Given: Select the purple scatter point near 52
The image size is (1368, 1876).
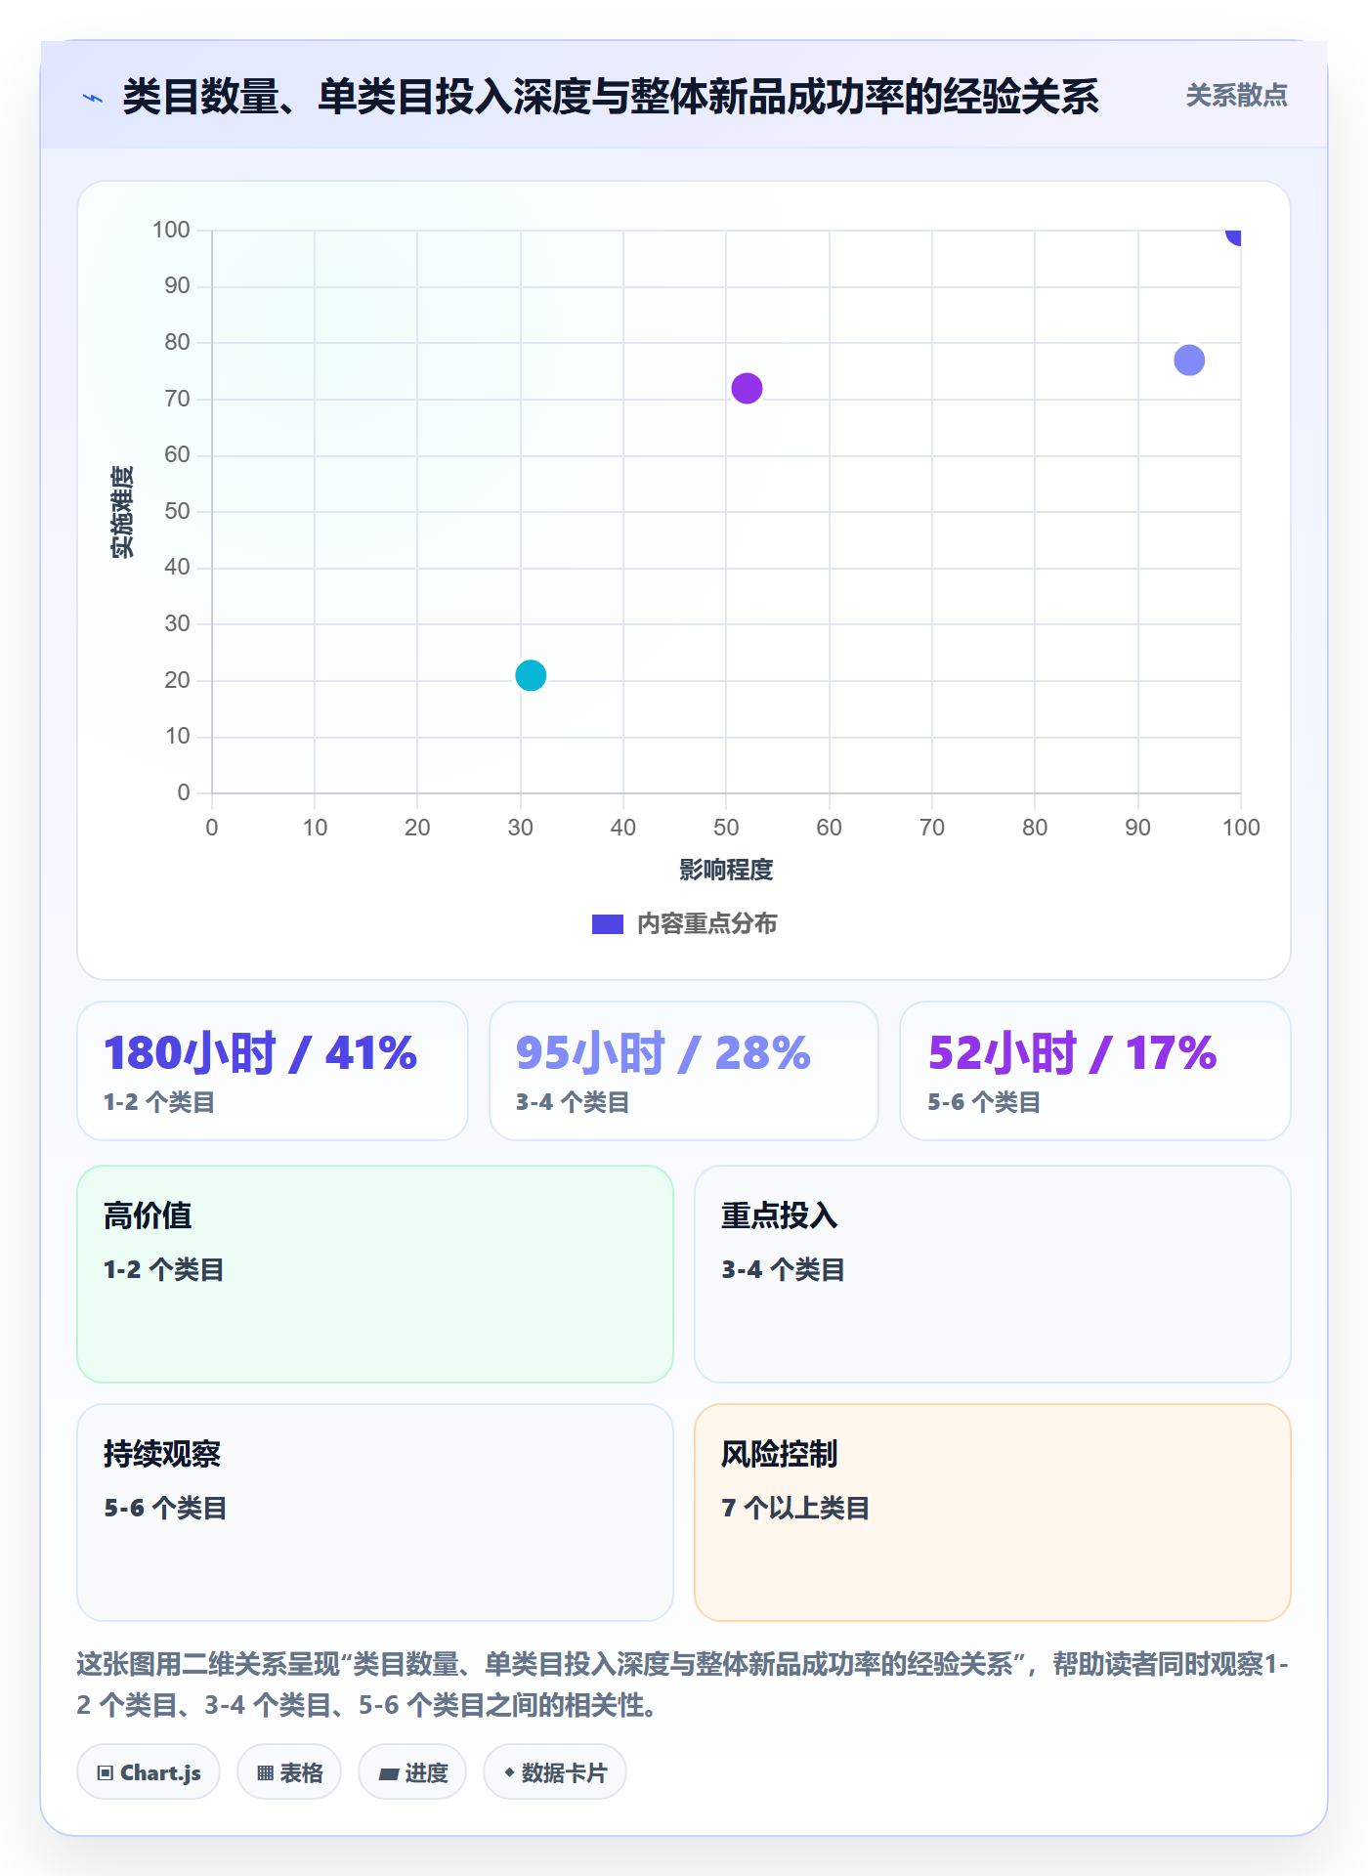Looking at the screenshot, I should (747, 388).
